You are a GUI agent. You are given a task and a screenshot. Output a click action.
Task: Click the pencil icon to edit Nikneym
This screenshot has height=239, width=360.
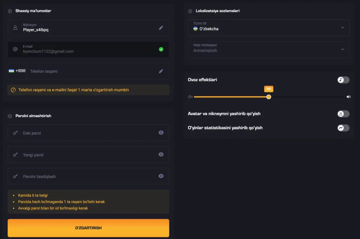coord(161,27)
